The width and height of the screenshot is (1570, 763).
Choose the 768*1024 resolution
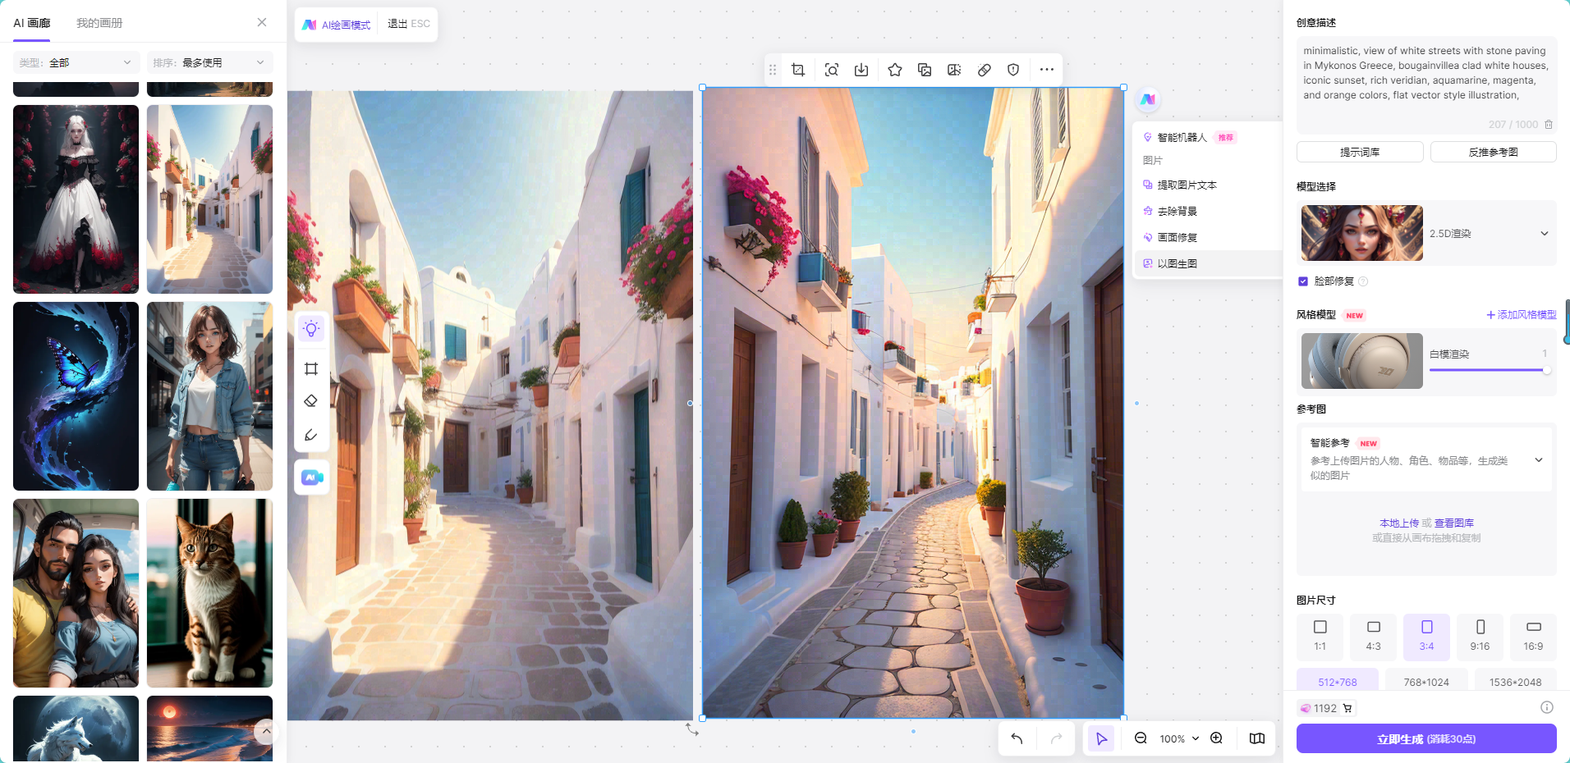click(x=1426, y=680)
